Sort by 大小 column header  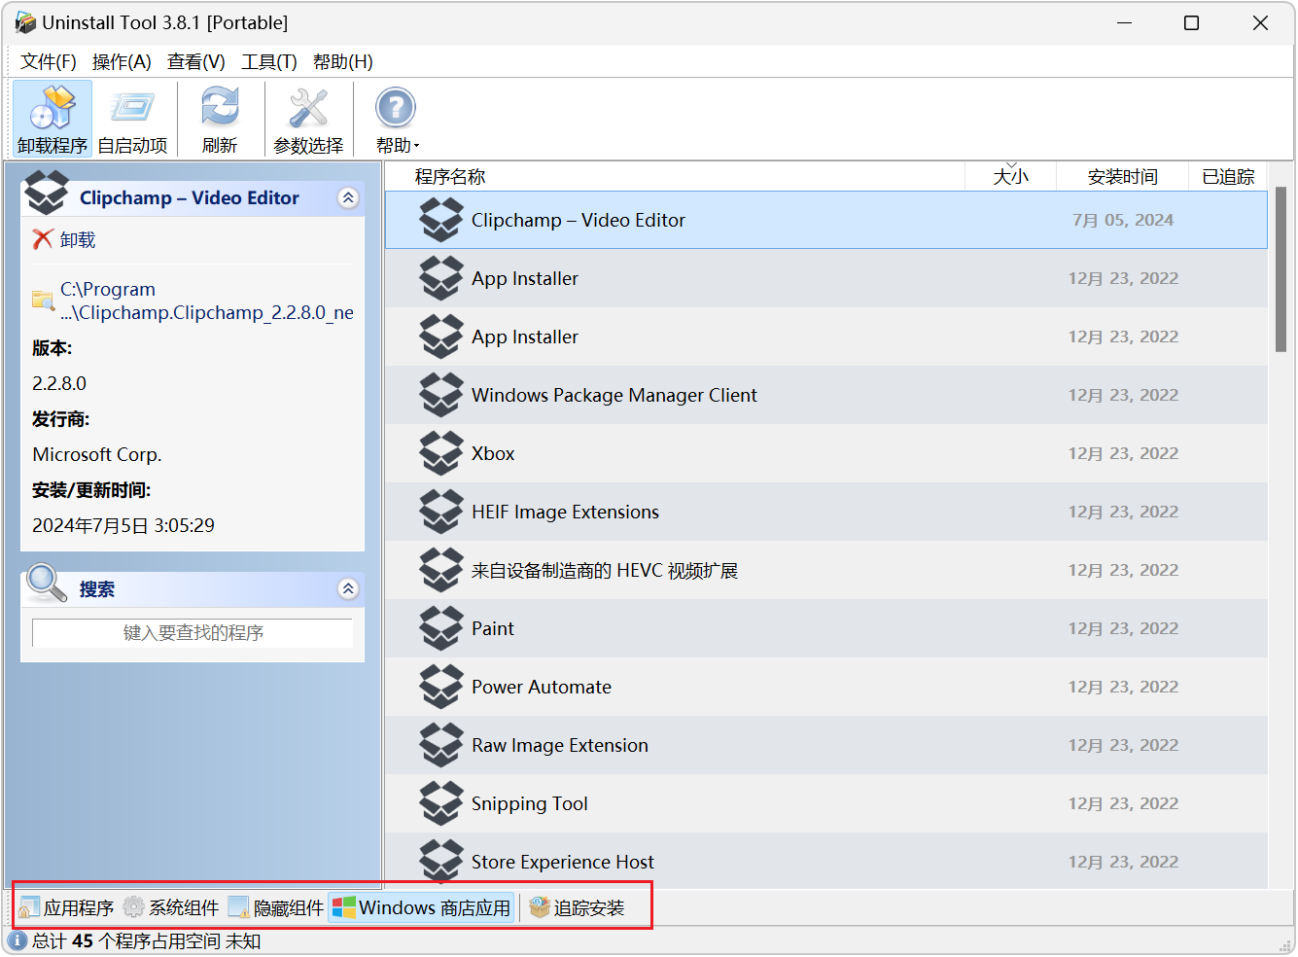click(x=1011, y=177)
